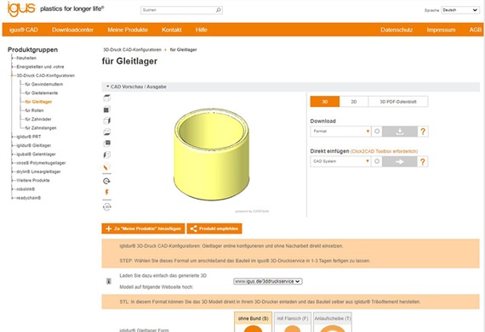This screenshot has height=332, width=485.
Task: Open the AGB page
Action: [x=476, y=30]
